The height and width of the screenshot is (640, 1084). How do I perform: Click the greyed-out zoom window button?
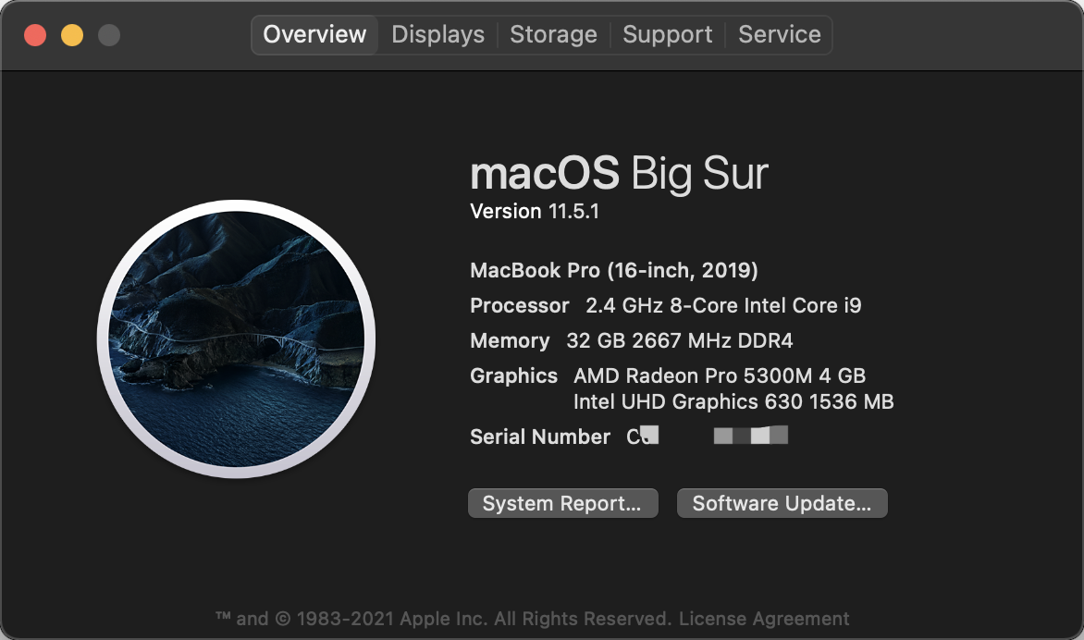click(x=109, y=36)
